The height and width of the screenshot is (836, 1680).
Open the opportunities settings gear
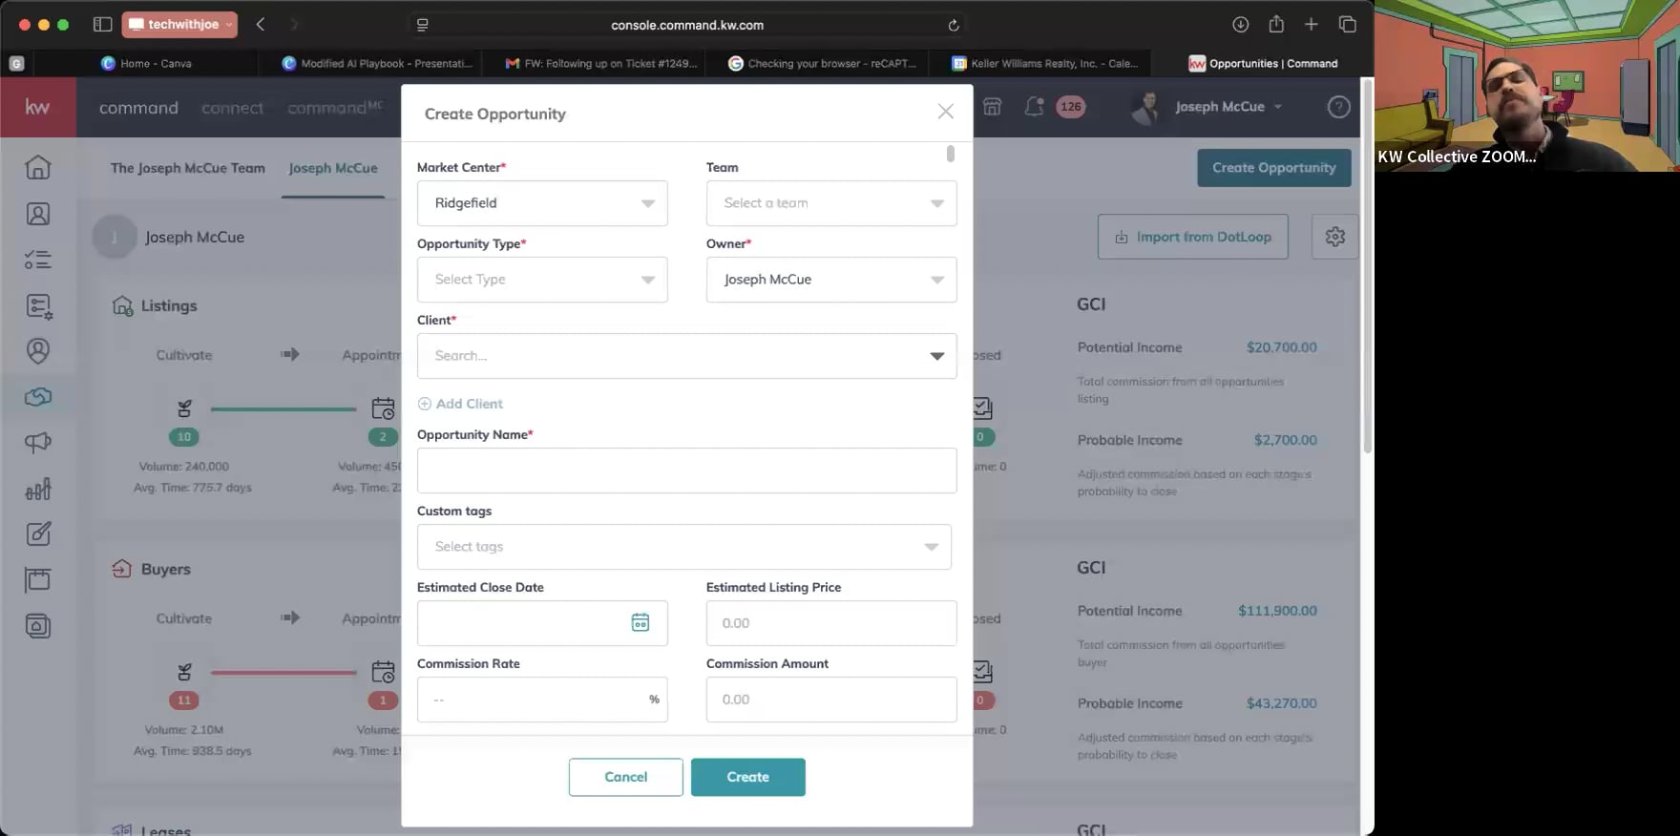1335,237
